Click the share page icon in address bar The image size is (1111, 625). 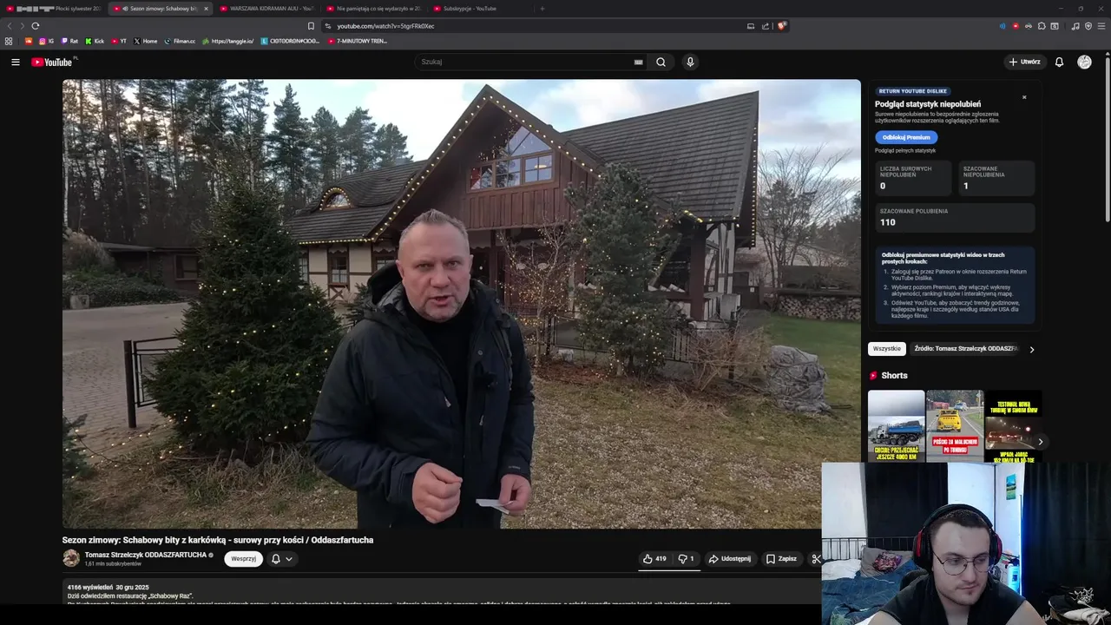pos(766,26)
